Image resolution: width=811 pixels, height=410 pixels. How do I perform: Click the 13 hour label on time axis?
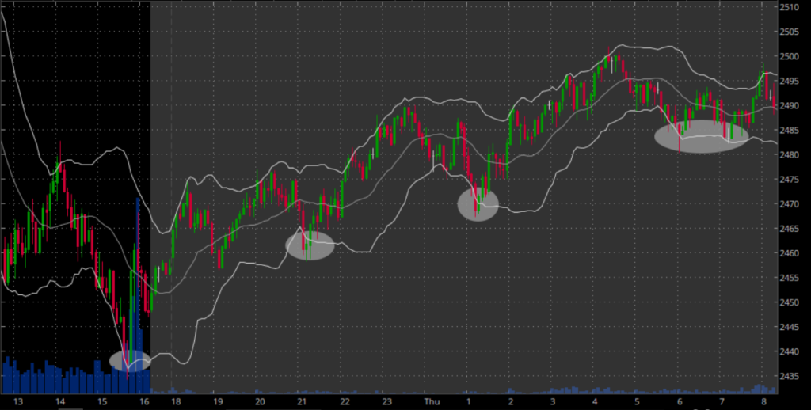(18, 402)
